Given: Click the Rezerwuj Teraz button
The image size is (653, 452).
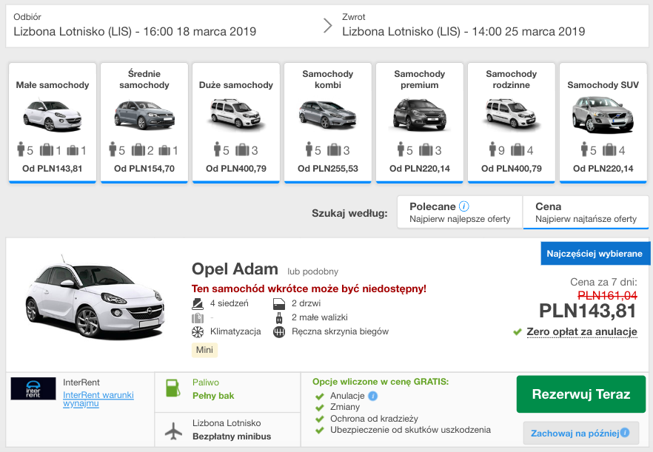Looking at the screenshot, I should pos(581,394).
